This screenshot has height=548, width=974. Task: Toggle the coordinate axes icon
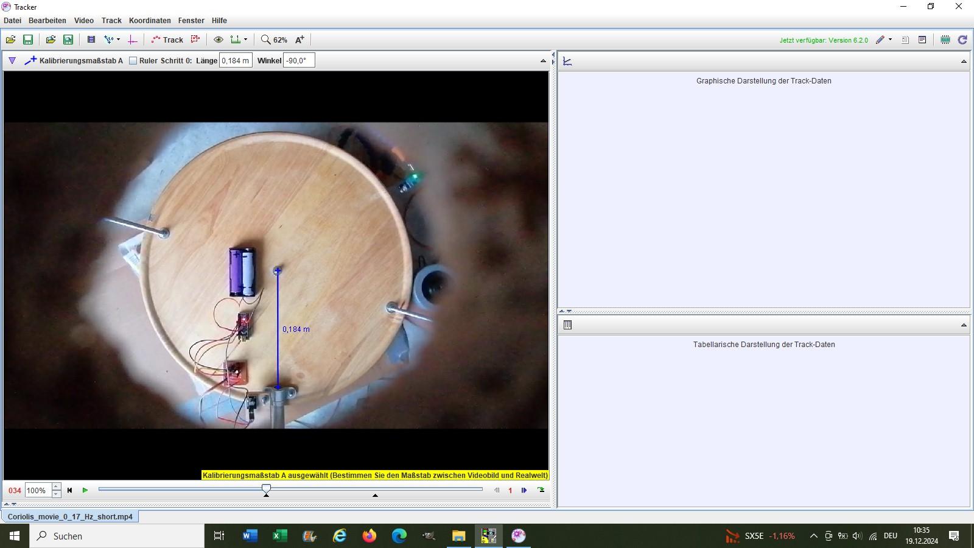point(133,40)
